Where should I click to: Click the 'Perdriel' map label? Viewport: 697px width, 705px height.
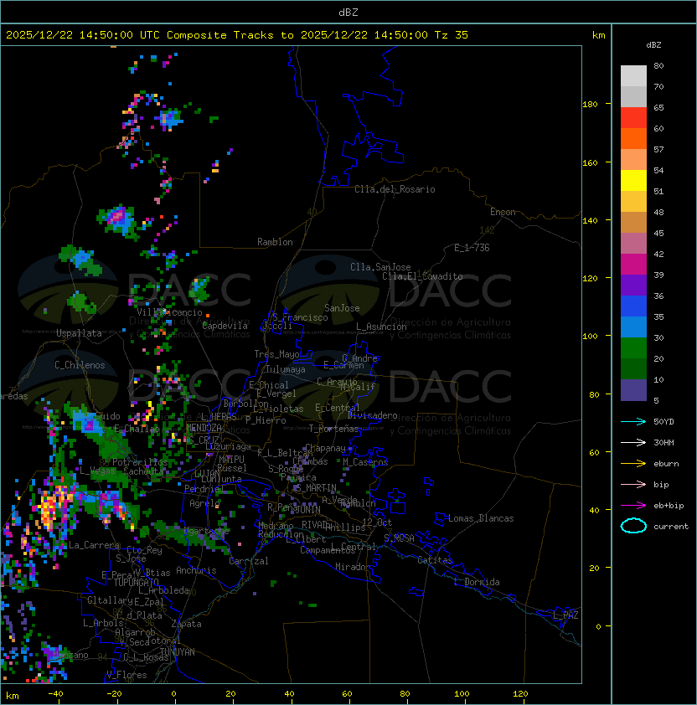point(204,489)
